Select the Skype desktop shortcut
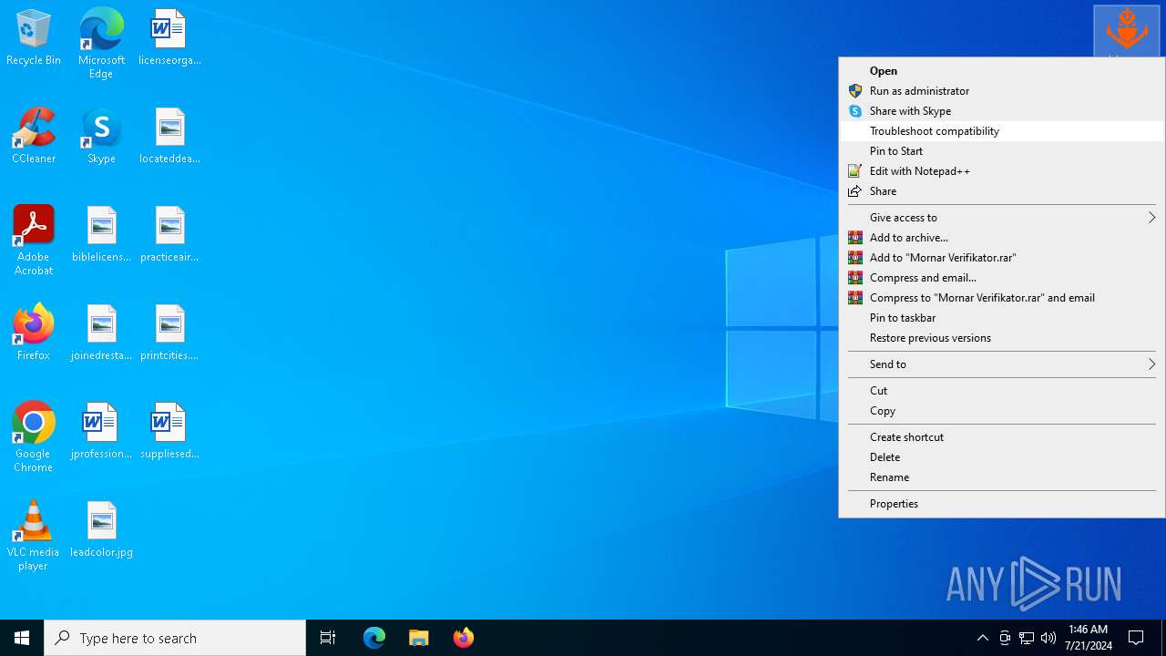Viewport: 1166px width, 656px height. 101,137
